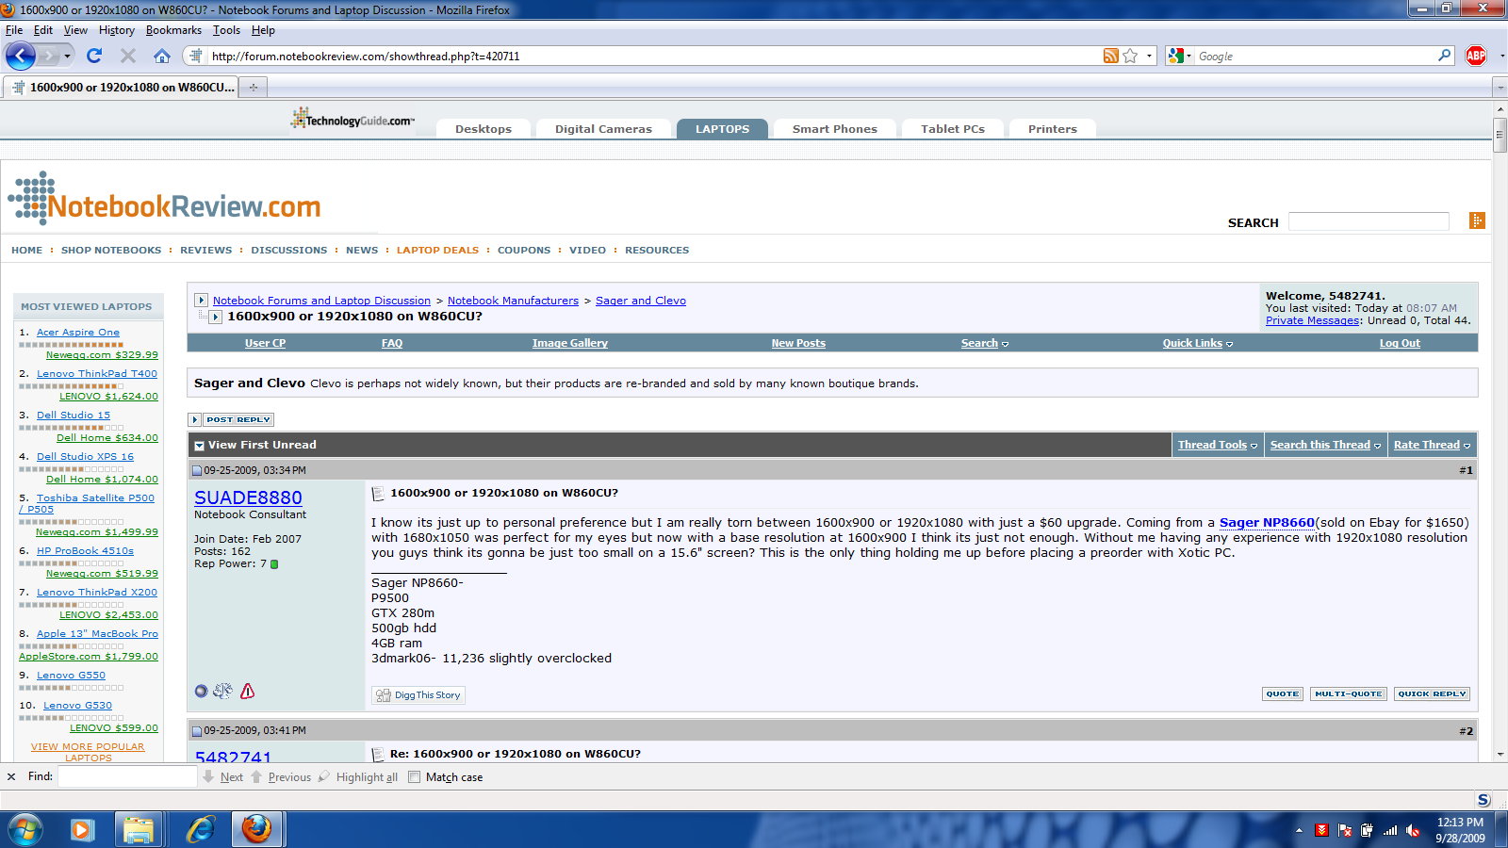1508x848 pixels.
Task: Open the list all tabs dropdown arrow
Action: coord(1500,88)
